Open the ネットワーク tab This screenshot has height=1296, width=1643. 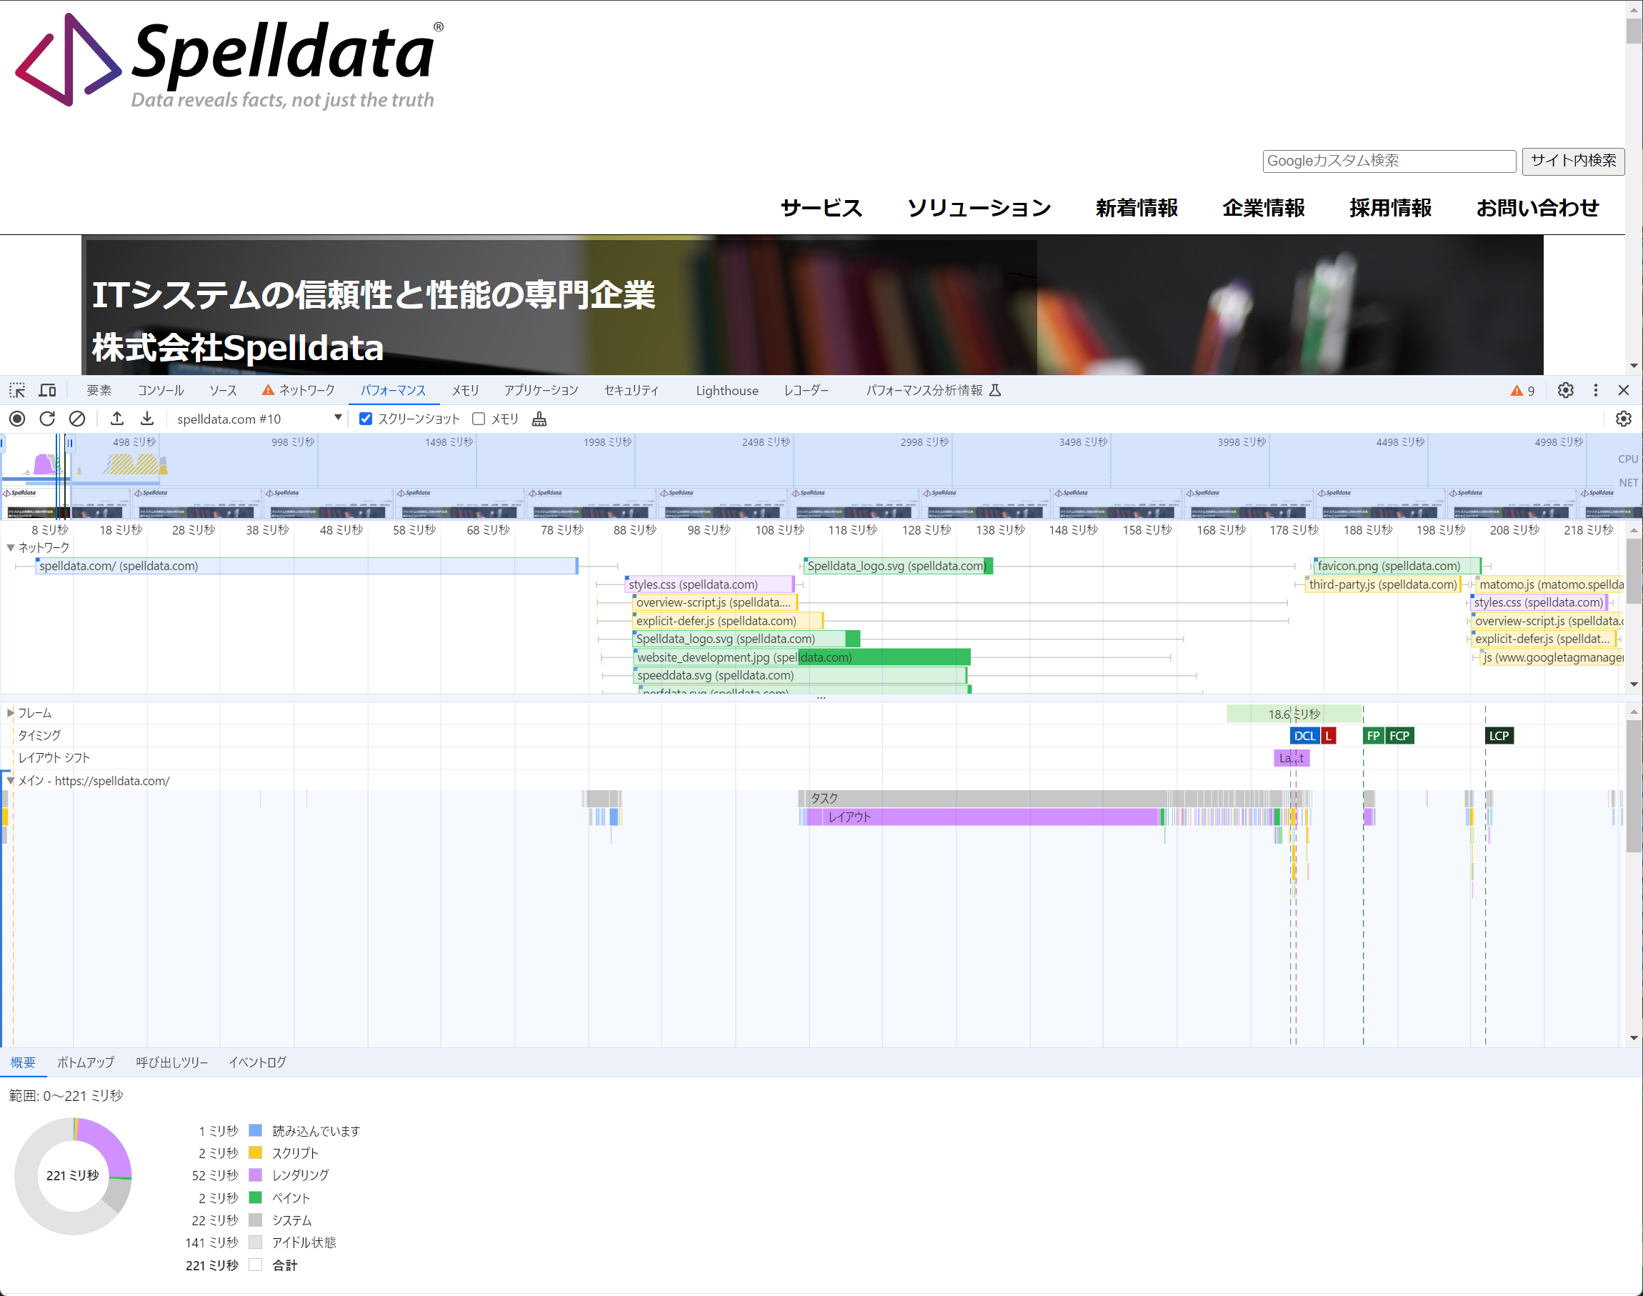298,390
